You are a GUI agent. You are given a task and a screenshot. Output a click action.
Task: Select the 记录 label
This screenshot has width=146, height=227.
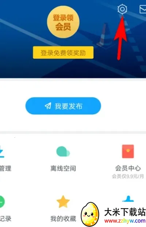[5, 219]
